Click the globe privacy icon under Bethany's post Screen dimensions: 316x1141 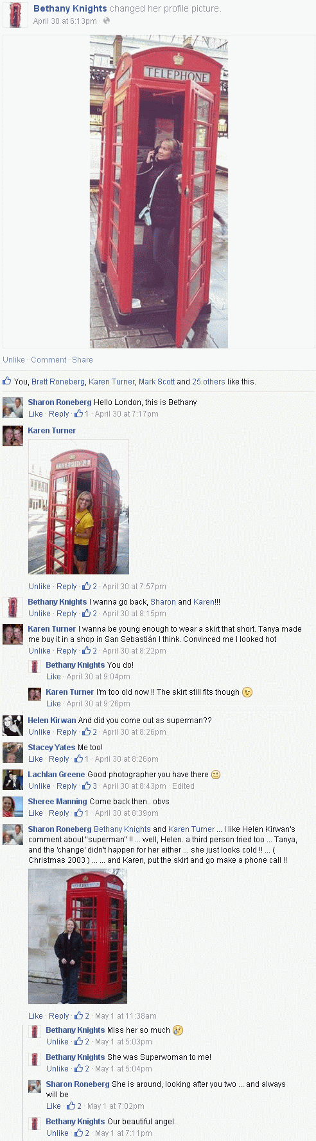click(107, 21)
